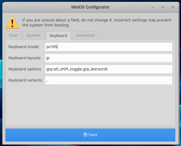181x146 pixels.
Task: Click the "Keyboard model" label
Action: tap(24, 47)
